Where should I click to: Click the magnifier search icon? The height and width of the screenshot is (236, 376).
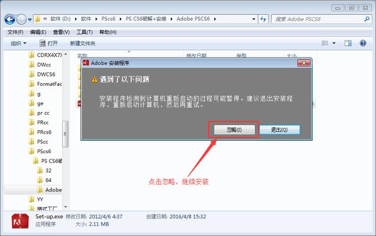(x=367, y=19)
